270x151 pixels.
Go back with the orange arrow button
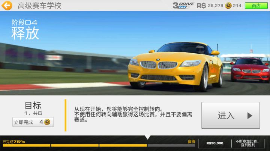(x=7, y=6)
